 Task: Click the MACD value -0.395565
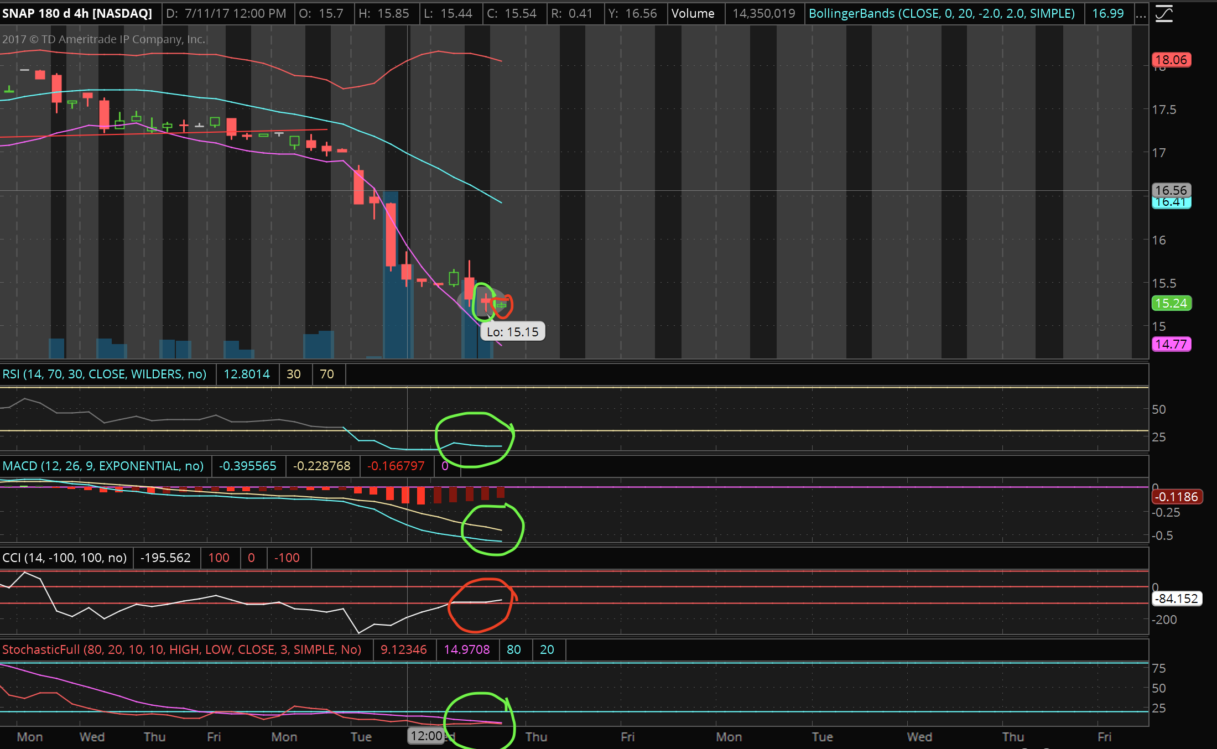(x=247, y=466)
